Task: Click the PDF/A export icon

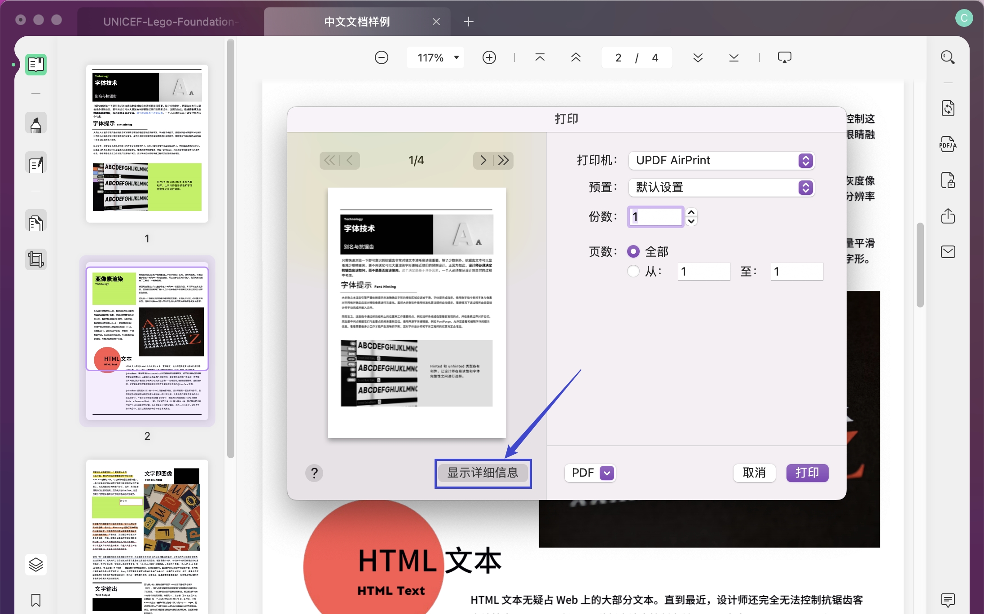Action: [948, 144]
